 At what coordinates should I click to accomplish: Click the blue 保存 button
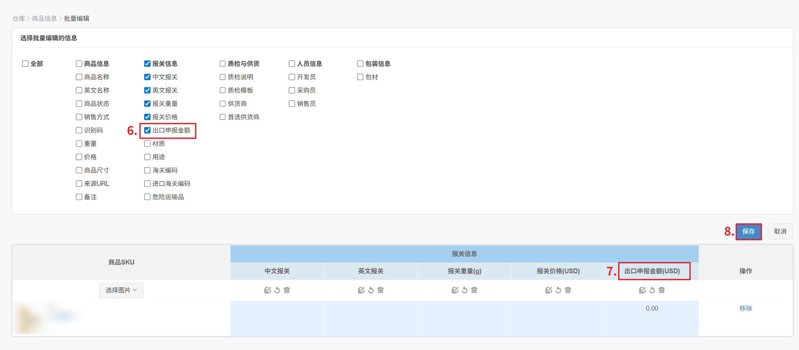(x=748, y=231)
